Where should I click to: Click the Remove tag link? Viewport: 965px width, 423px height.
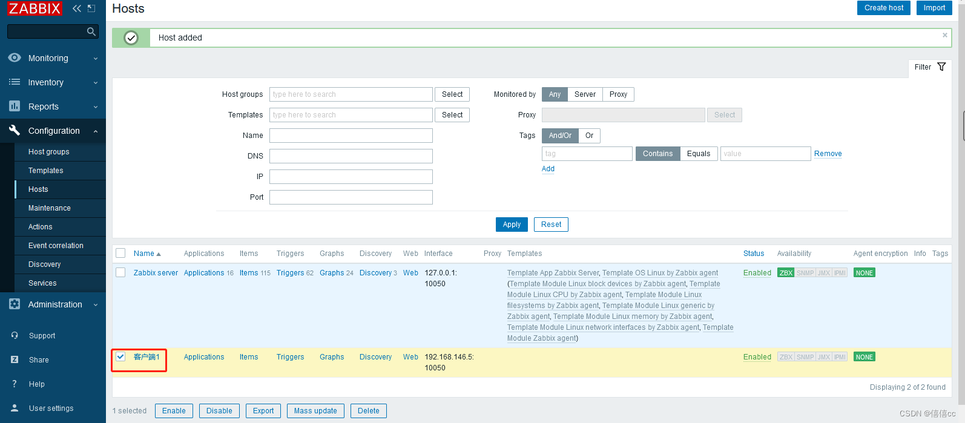(x=828, y=154)
